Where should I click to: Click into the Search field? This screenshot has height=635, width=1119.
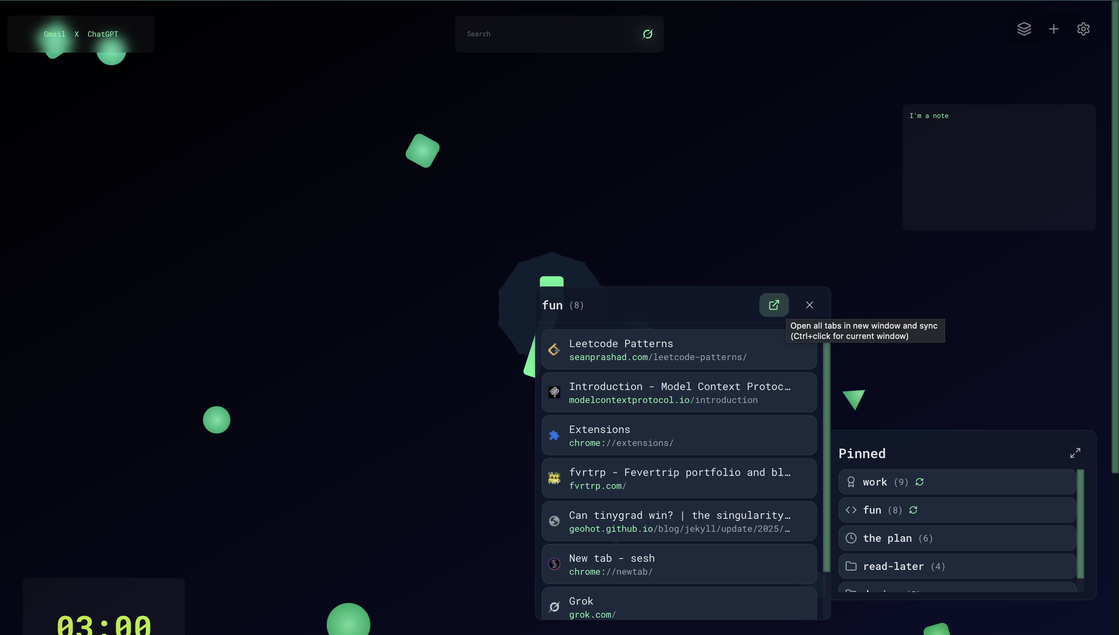545,34
